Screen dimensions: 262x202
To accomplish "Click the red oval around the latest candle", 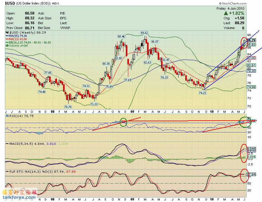I will 244,43.
